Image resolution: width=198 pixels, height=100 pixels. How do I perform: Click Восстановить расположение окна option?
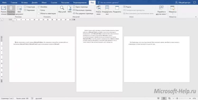point(138,13)
